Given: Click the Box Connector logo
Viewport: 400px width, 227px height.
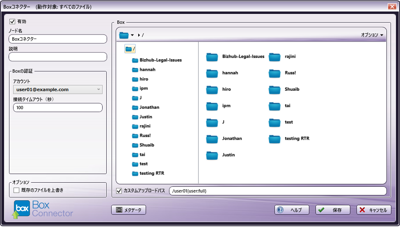Looking at the screenshot, I should click(x=43, y=209).
